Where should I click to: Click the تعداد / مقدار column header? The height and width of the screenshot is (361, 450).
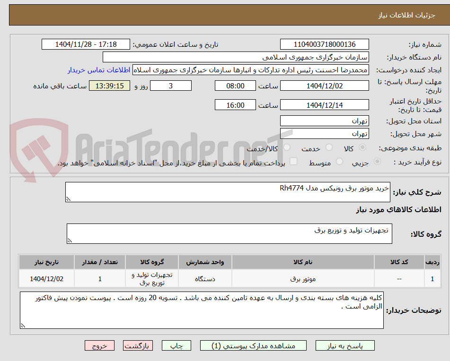click(x=99, y=262)
